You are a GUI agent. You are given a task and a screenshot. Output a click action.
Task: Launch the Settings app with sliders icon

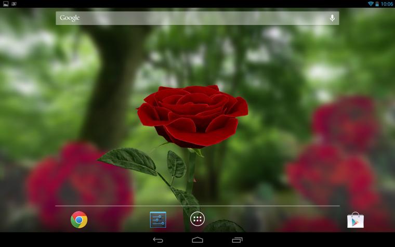[158, 219]
